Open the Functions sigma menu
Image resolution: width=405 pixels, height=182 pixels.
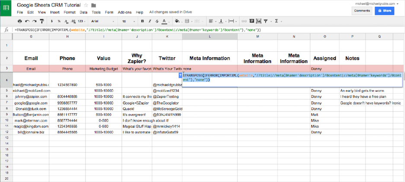(x=277, y=21)
